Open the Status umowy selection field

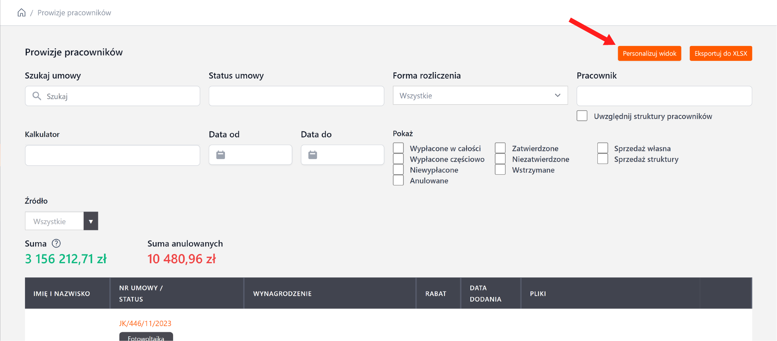pos(296,96)
